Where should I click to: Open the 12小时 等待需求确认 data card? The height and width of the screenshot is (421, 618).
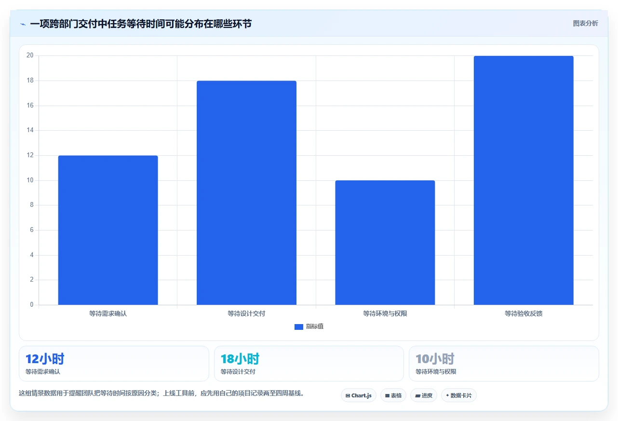tap(114, 364)
